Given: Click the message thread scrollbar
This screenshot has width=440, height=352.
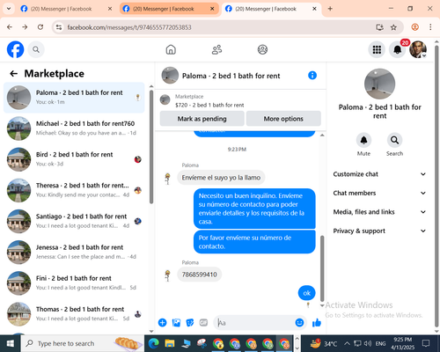Looking at the screenshot, I should click(x=322, y=268).
